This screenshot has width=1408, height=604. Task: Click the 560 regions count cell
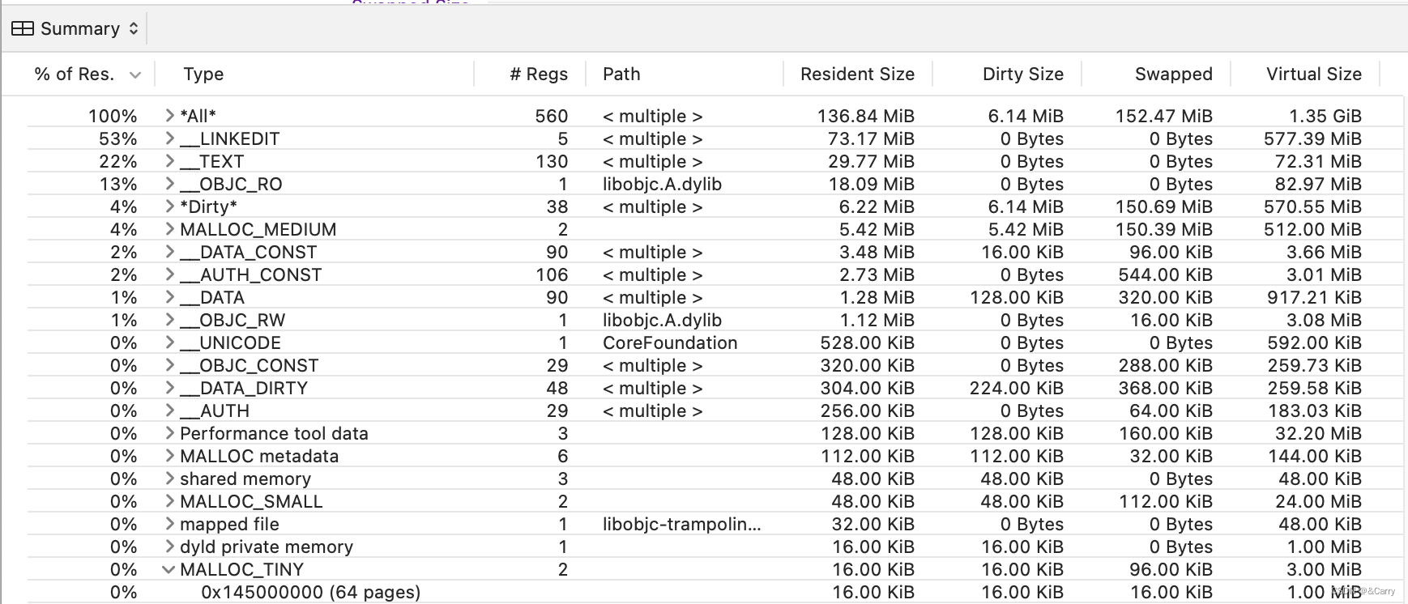(551, 116)
